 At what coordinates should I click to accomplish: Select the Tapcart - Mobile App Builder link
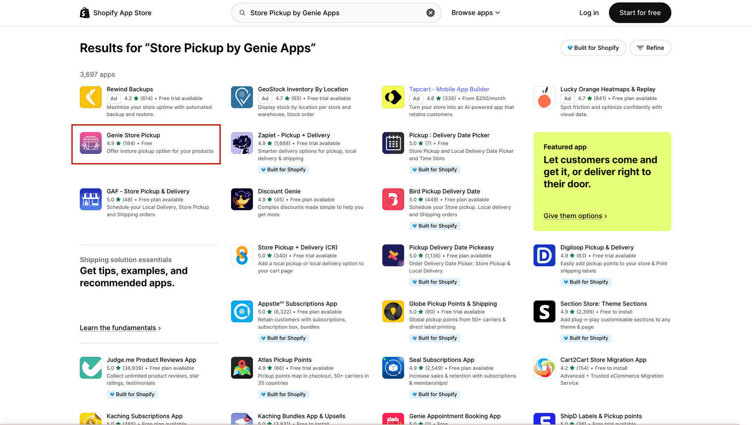[449, 89]
